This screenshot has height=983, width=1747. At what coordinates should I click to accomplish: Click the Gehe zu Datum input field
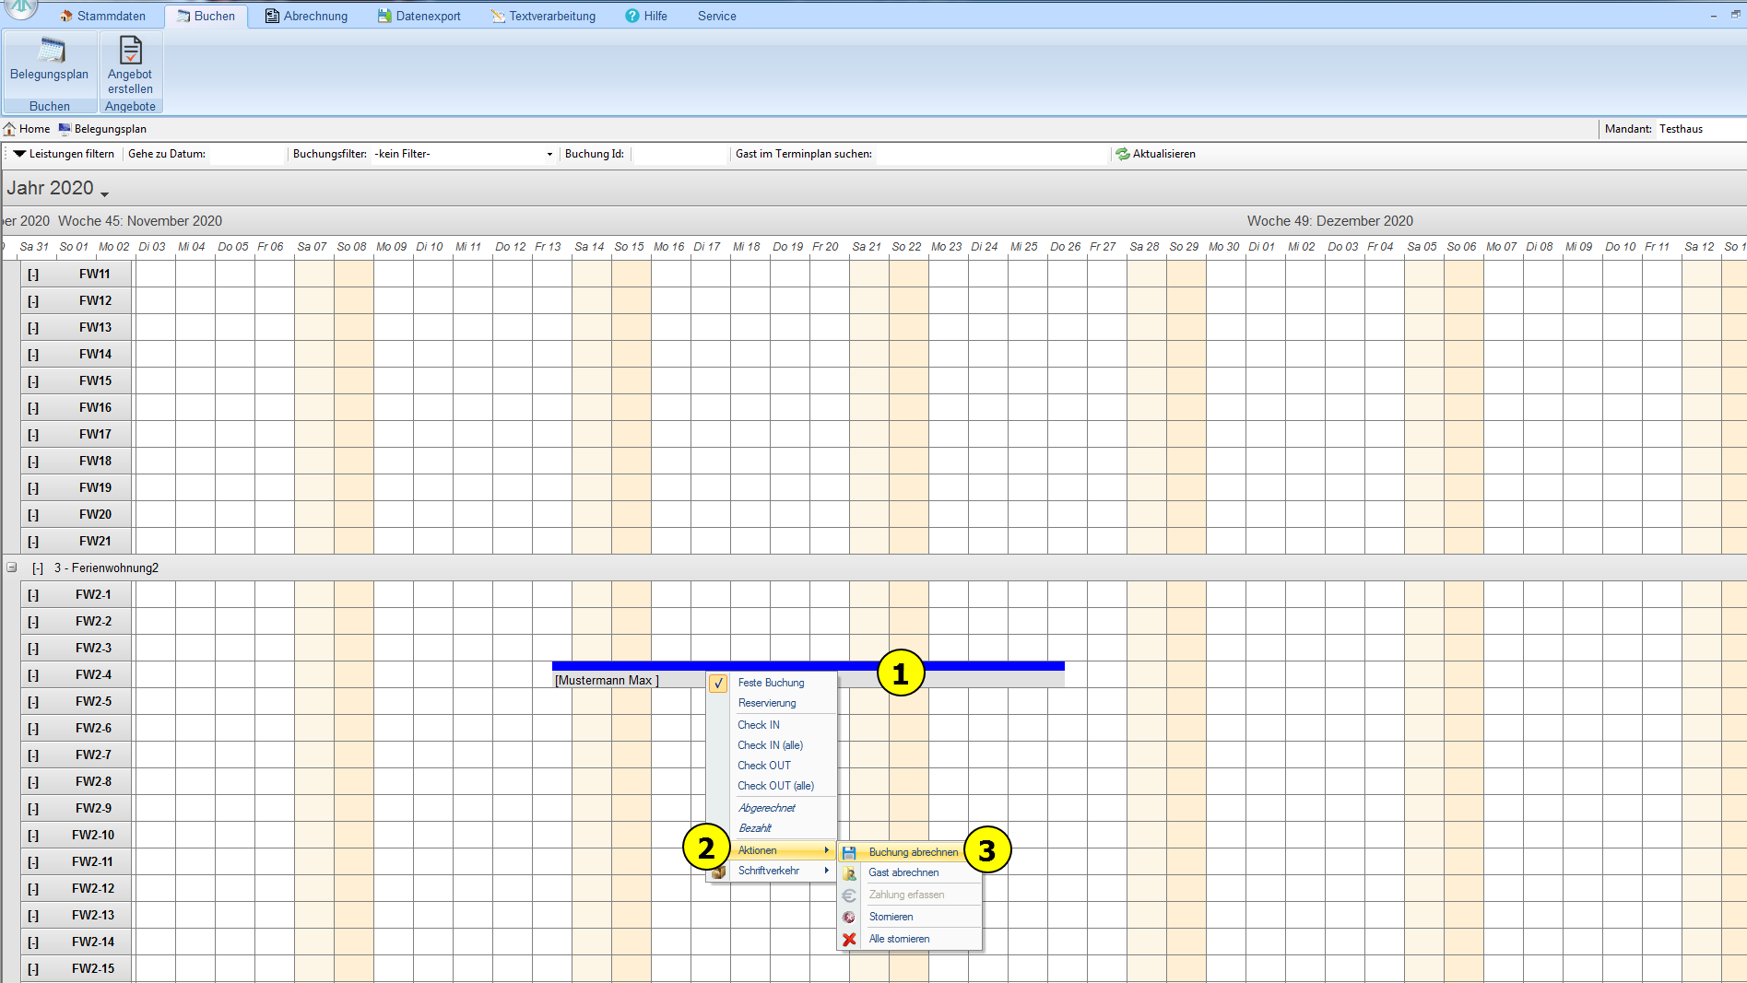(247, 154)
